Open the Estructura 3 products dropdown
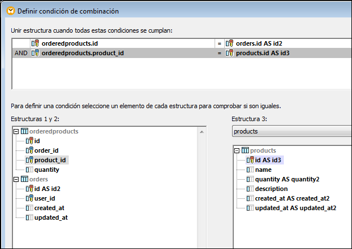Viewport: 352px width, 249px height. click(x=292, y=131)
